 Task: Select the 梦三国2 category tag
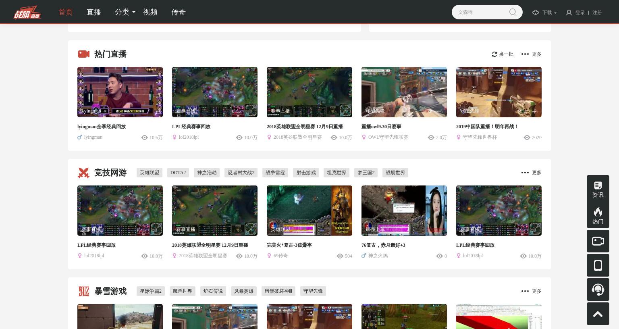click(x=366, y=173)
